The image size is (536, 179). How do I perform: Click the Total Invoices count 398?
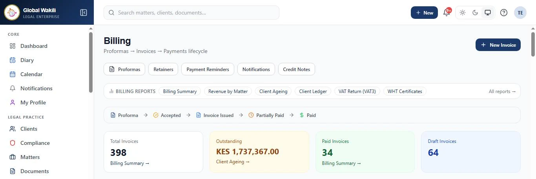point(119,153)
